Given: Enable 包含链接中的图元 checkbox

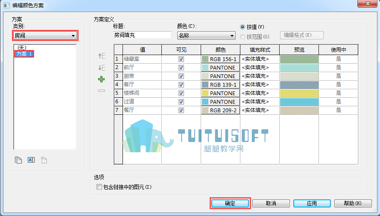Looking at the screenshot, I should tap(99, 187).
